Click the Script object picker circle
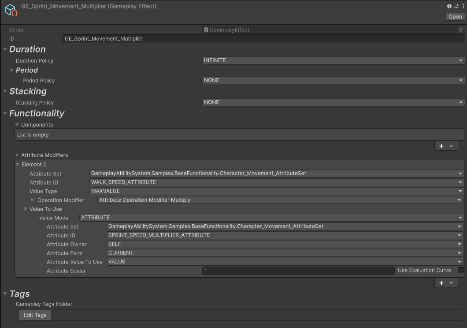 click(x=461, y=30)
